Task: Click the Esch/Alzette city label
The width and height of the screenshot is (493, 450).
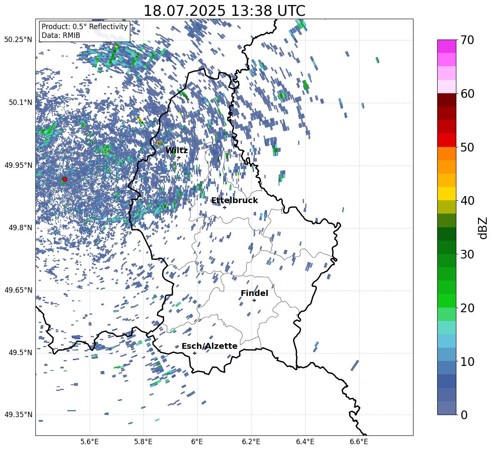Action: [209, 346]
